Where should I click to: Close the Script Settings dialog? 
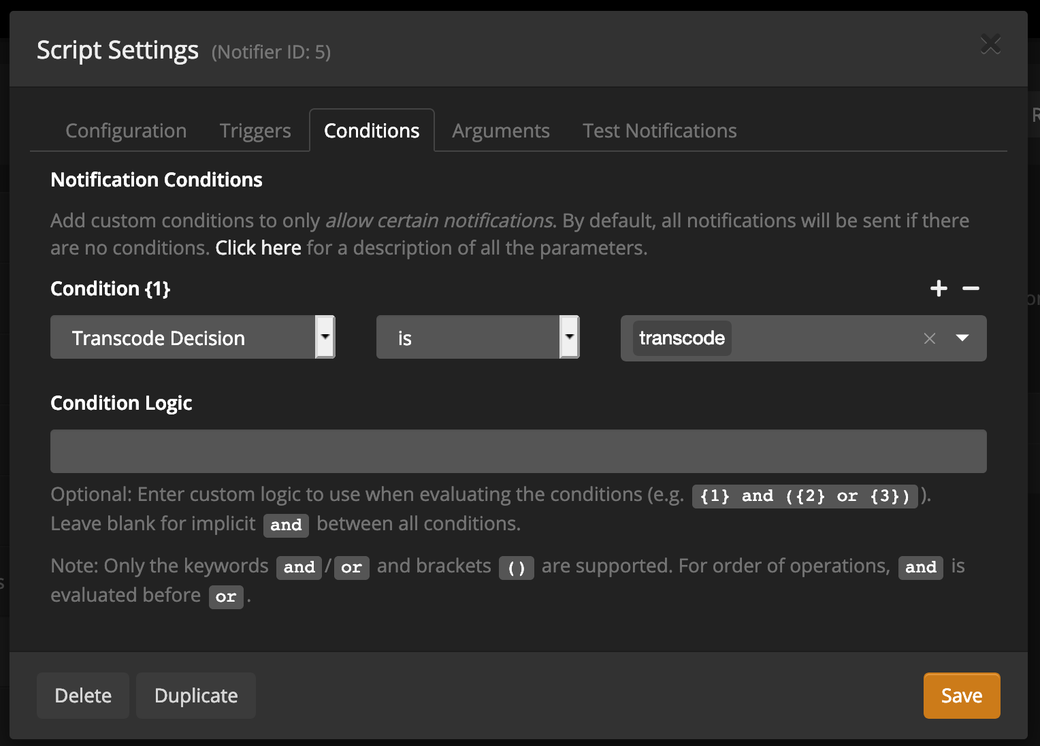(991, 45)
